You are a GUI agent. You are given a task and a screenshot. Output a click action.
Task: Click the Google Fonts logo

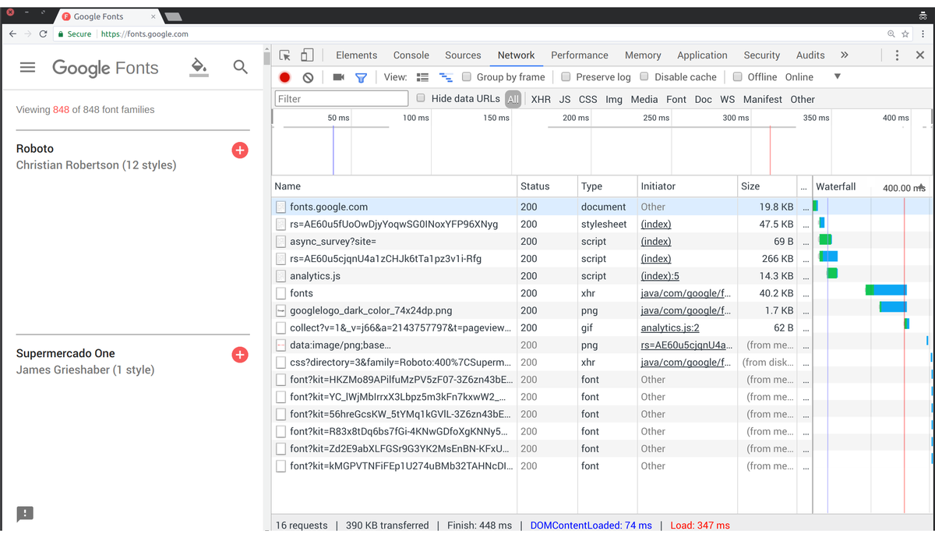(105, 69)
